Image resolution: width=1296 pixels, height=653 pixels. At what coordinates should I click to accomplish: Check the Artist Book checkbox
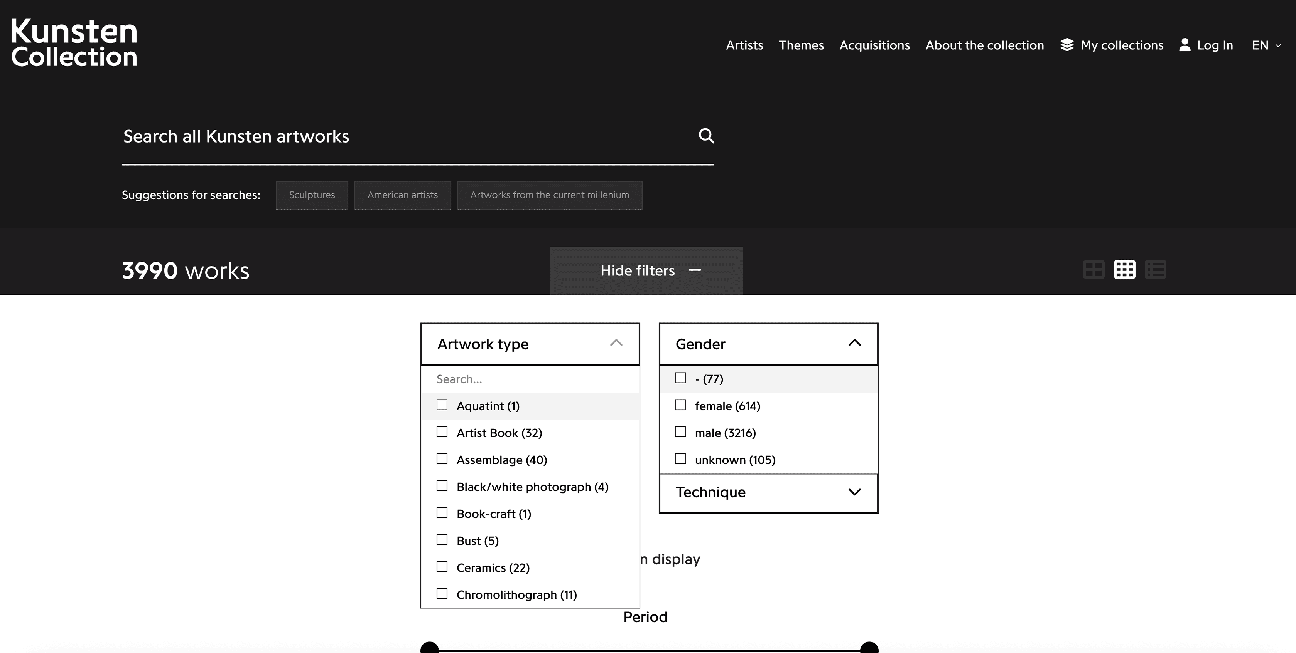(442, 432)
